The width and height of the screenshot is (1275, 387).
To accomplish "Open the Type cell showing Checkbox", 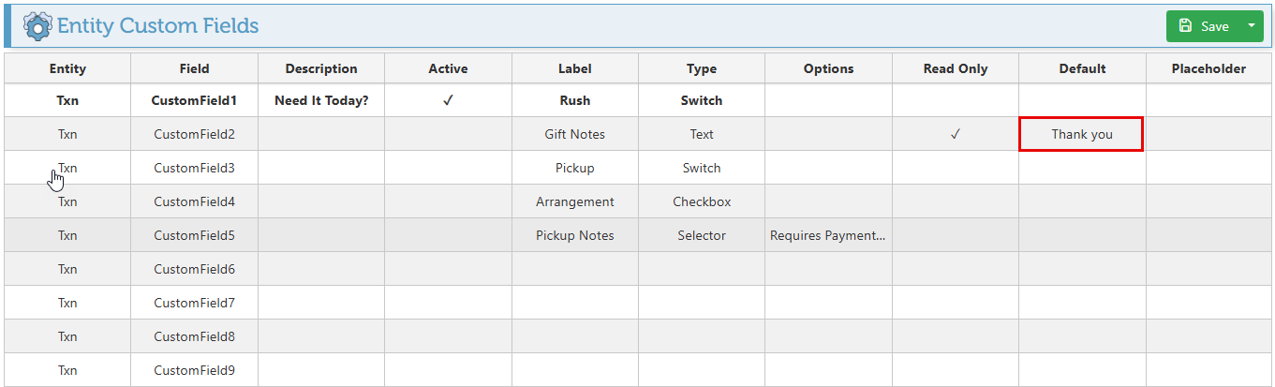I will tap(701, 201).
